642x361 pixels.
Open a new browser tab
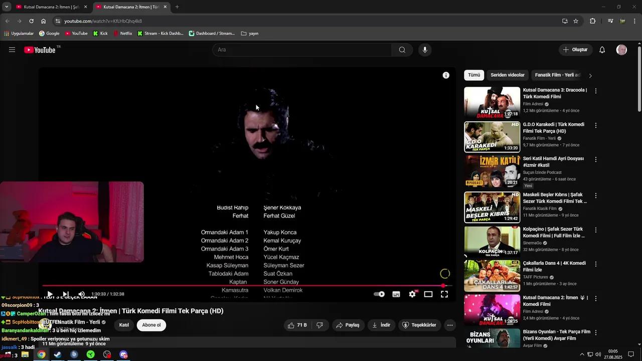177,7
